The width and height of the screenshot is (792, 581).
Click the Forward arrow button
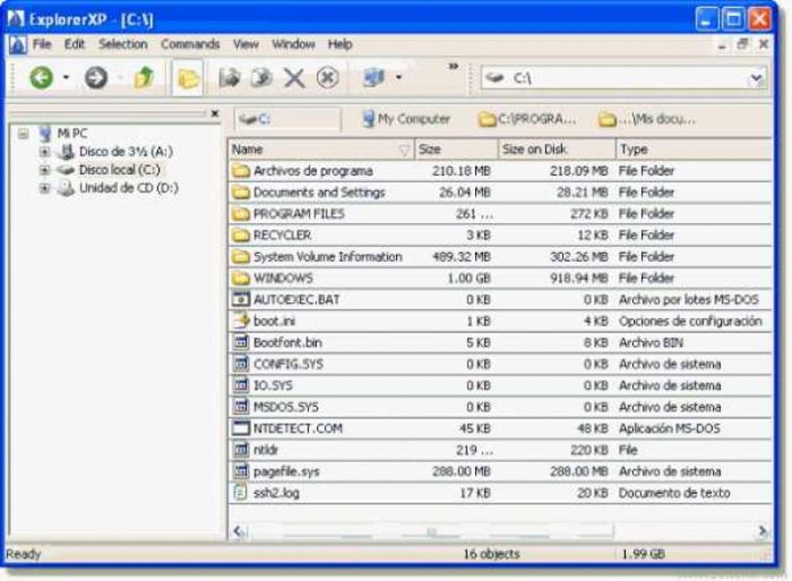coord(96,78)
